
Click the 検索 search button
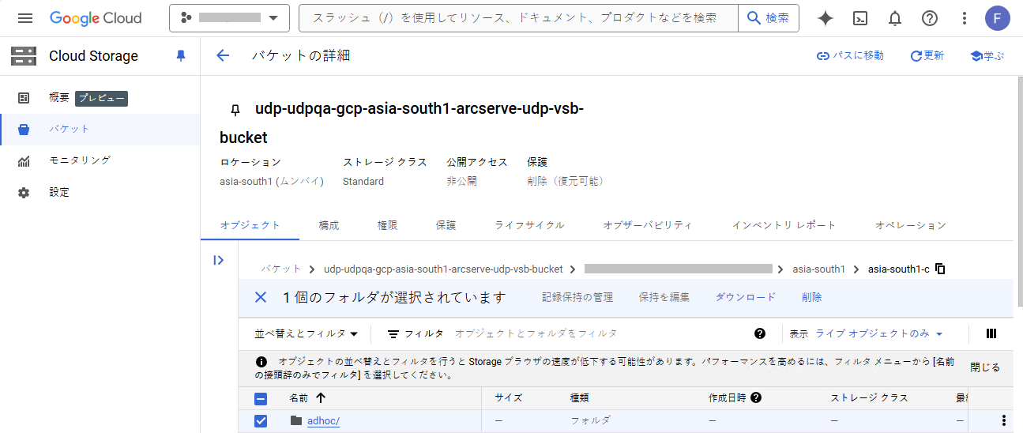click(x=769, y=17)
